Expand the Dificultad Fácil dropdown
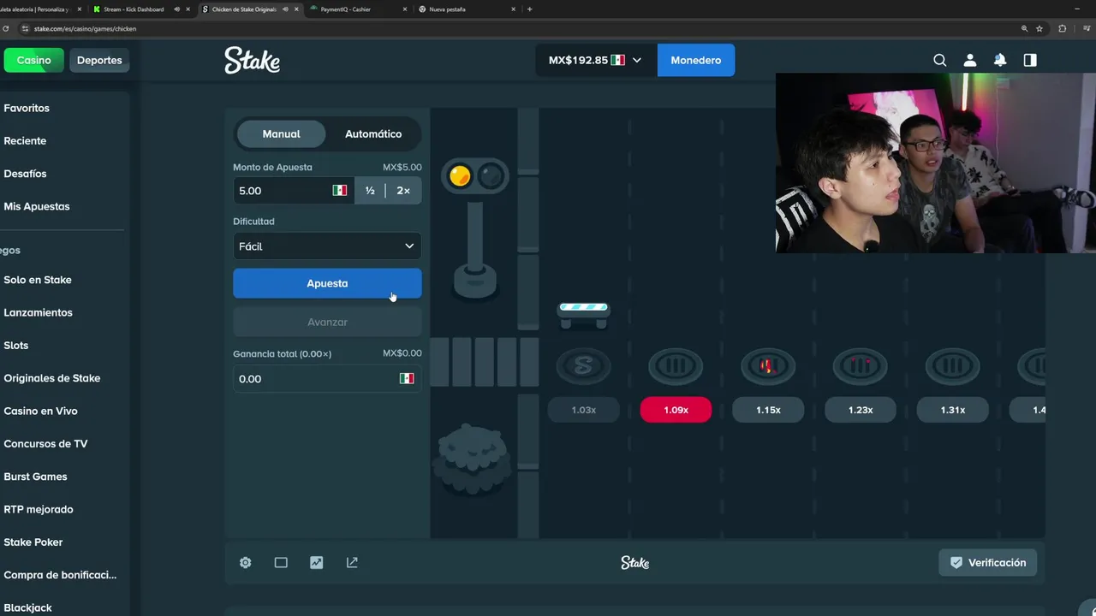 pos(327,246)
